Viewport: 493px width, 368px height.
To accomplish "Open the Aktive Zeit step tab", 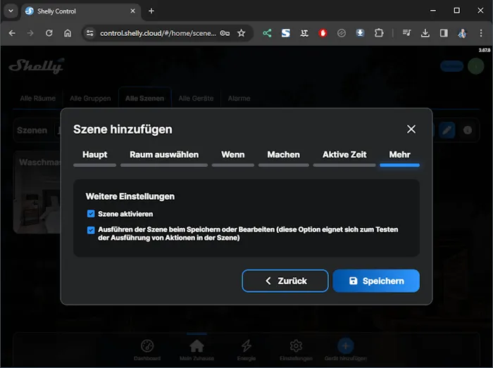I will (x=344, y=155).
